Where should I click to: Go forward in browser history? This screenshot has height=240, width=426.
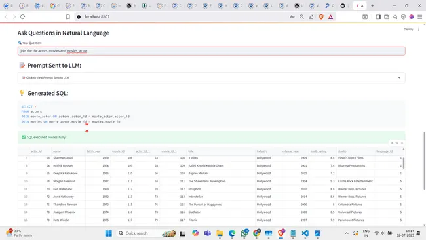[14, 17]
